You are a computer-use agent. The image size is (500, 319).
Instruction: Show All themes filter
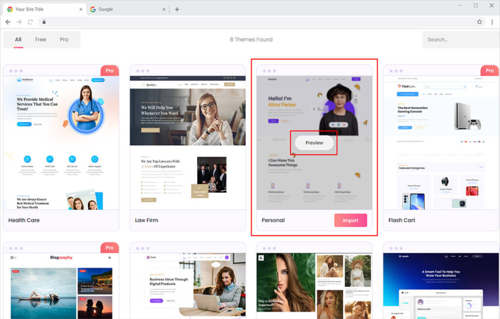pyautogui.click(x=18, y=39)
